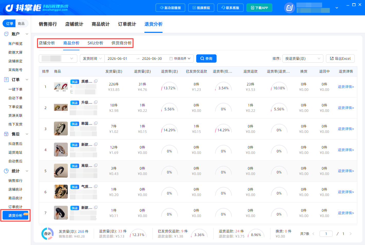Image resolution: width=365 pixels, height=245 pixels.
Task: Switch to 店铺分析 sub-tab
Action: (47, 43)
